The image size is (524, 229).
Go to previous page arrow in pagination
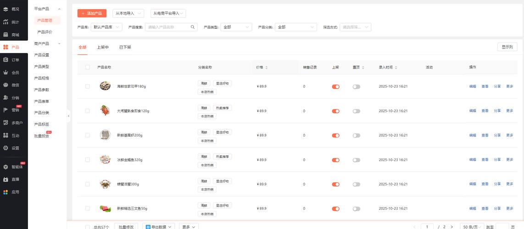415,227
